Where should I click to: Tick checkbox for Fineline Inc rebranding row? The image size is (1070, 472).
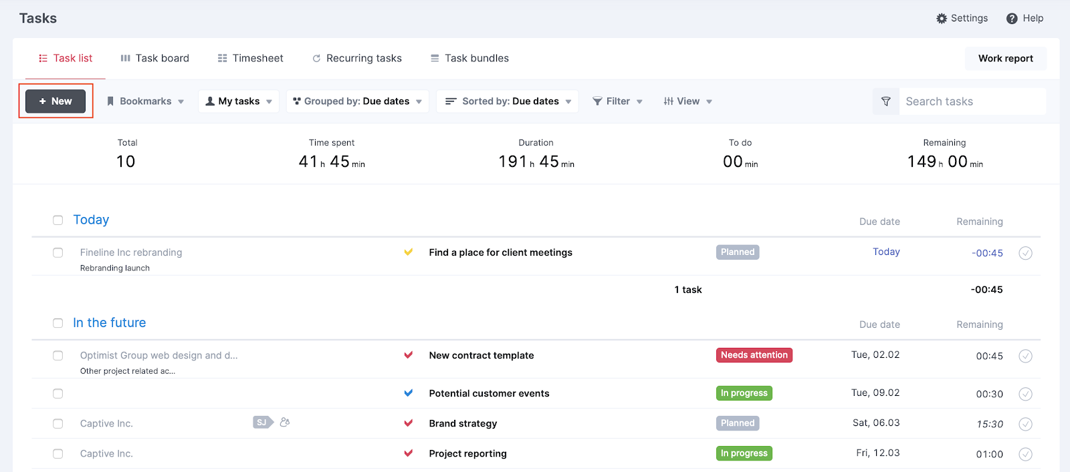pyautogui.click(x=58, y=253)
